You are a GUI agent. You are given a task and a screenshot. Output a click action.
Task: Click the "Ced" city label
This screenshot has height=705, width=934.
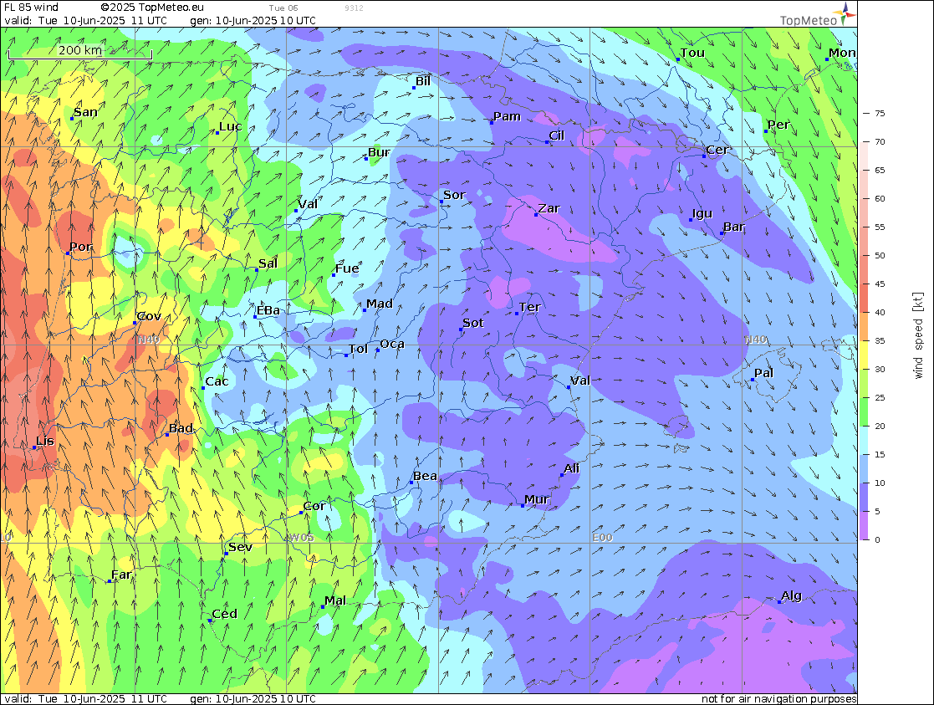[x=225, y=614]
